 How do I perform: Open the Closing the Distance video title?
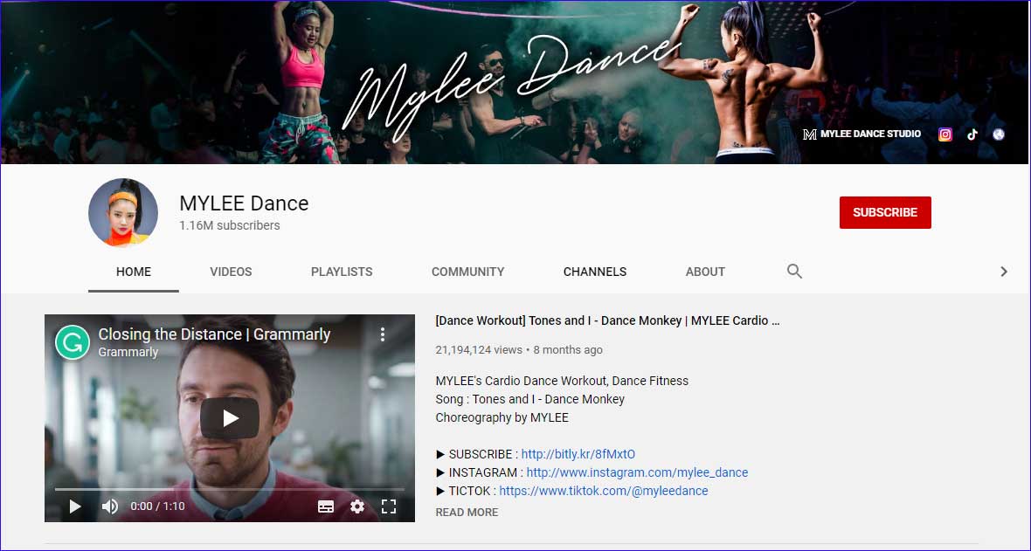tap(214, 334)
